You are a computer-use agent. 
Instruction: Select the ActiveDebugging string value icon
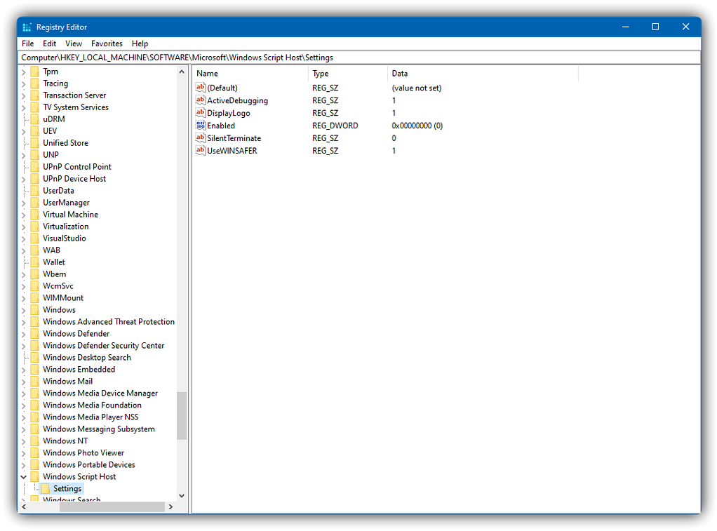201,100
